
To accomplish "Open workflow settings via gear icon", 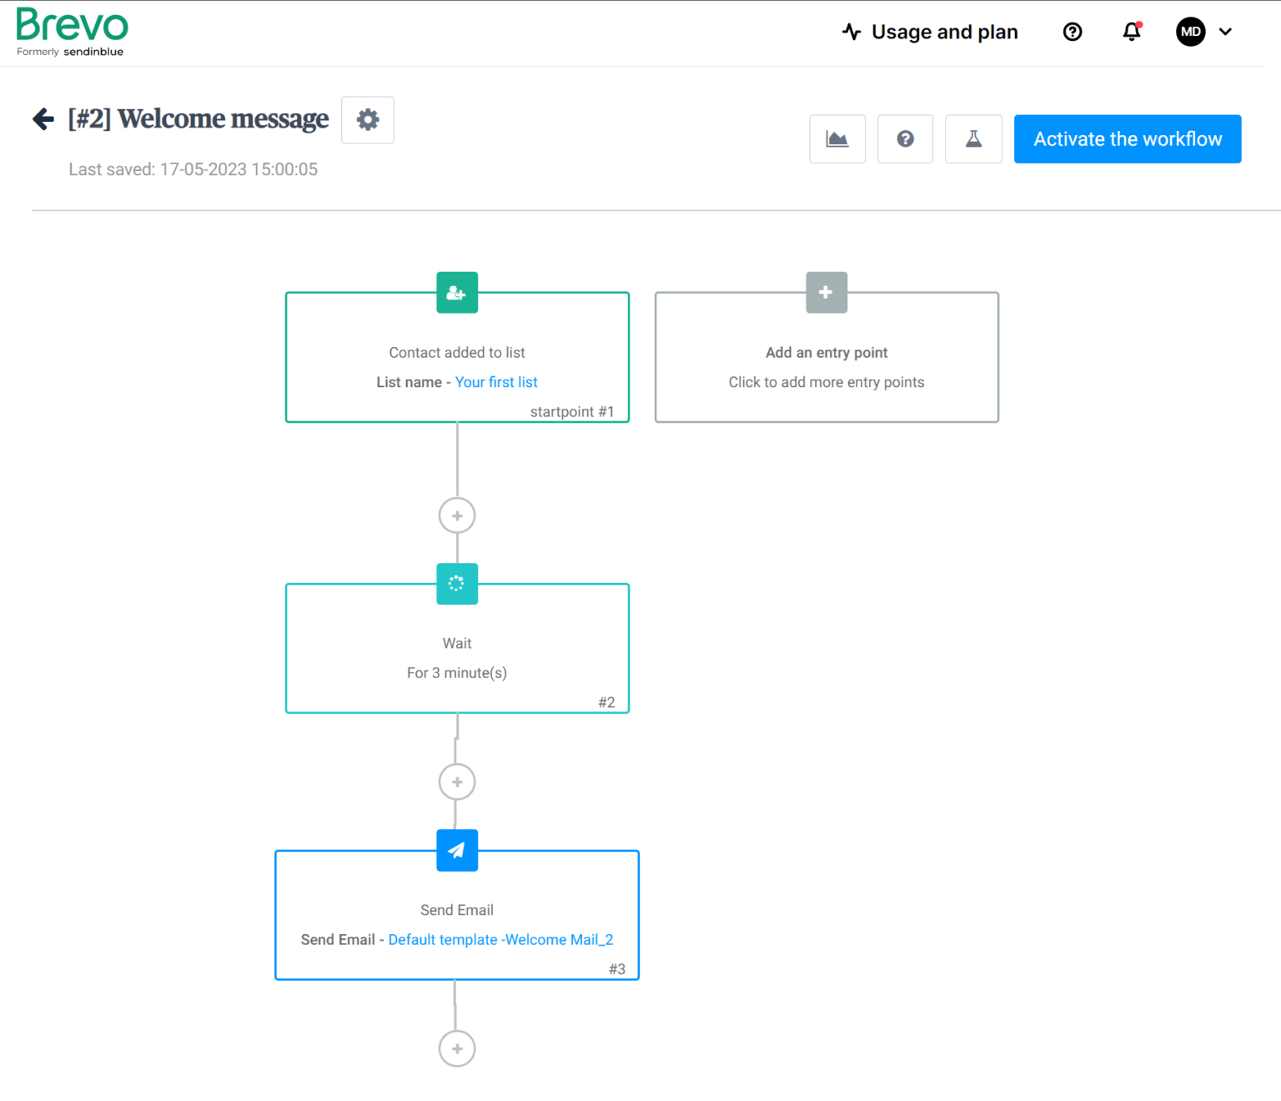I will click(x=367, y=119).
